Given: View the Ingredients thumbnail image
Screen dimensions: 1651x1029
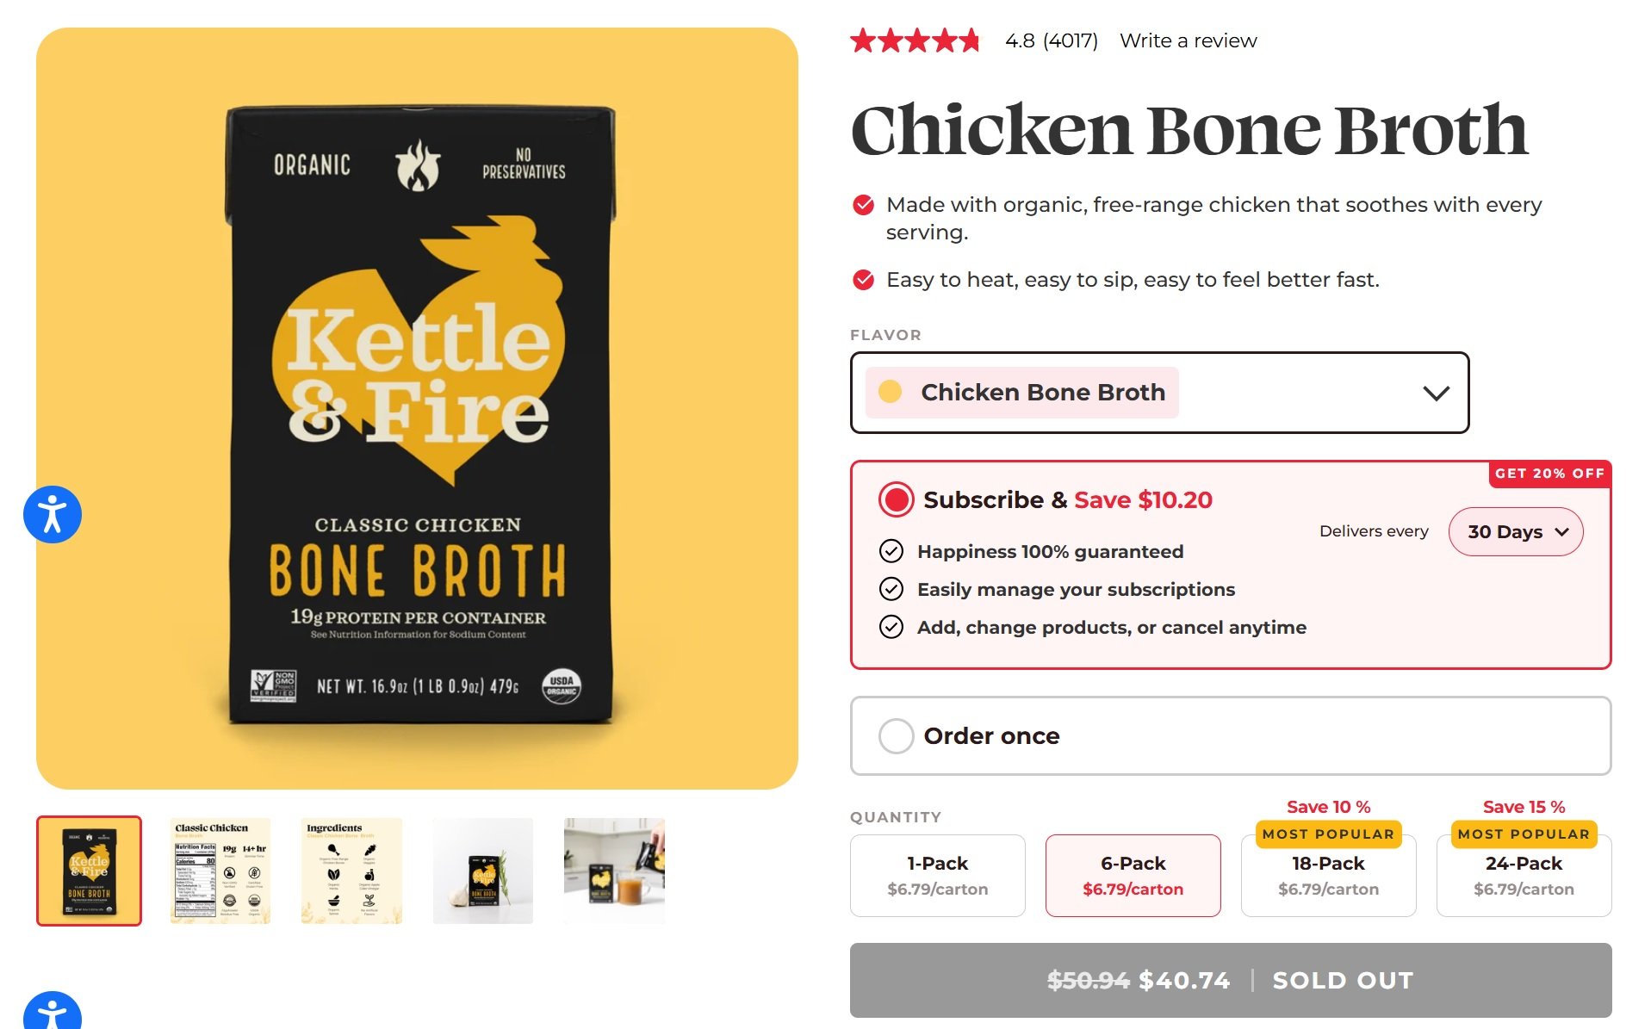Looking at the screenshot, I should click(x=351, y=871).
